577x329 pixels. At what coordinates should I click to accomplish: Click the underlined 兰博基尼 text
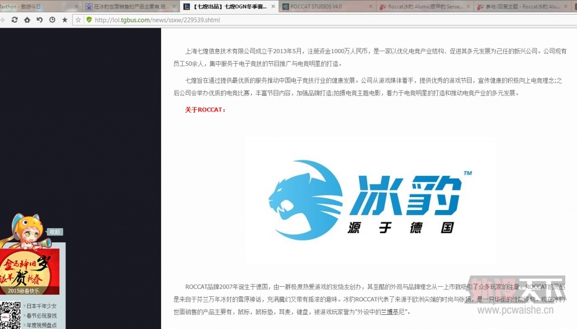click(393, 312)
